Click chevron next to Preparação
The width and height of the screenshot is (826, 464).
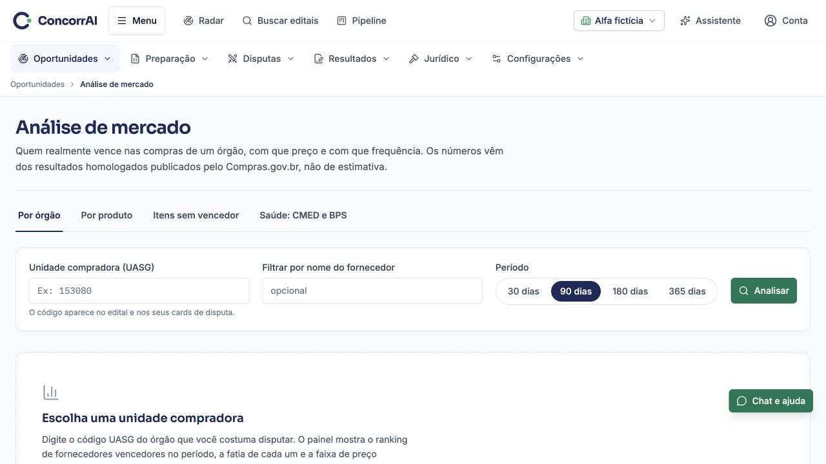[205, 59]
